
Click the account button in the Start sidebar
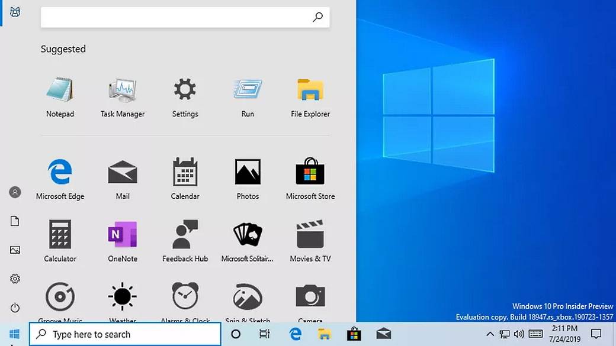tap(14, 192)
